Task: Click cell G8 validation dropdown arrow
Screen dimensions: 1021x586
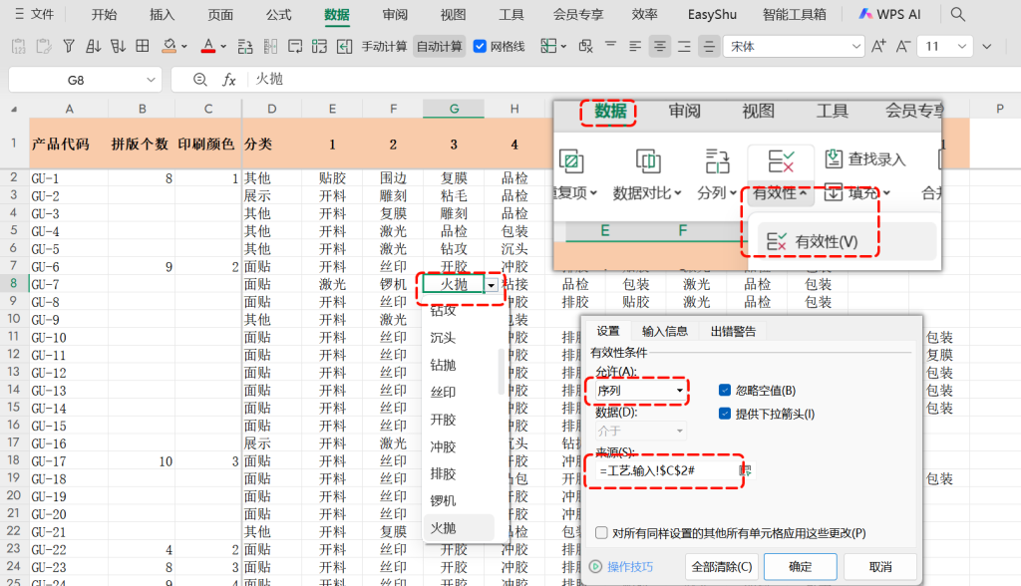Action: point(492,285)
